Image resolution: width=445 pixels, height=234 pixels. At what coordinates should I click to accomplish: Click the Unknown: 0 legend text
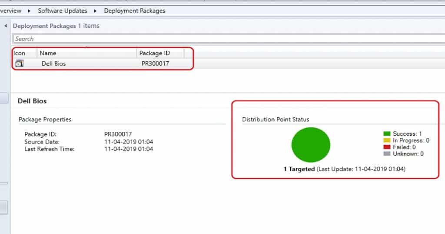point(408,154)
